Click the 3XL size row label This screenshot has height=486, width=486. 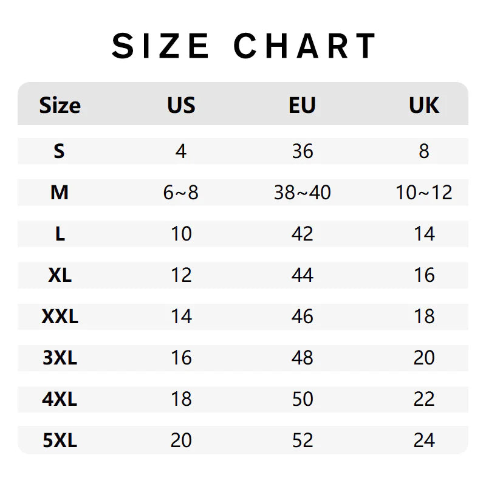60,358
